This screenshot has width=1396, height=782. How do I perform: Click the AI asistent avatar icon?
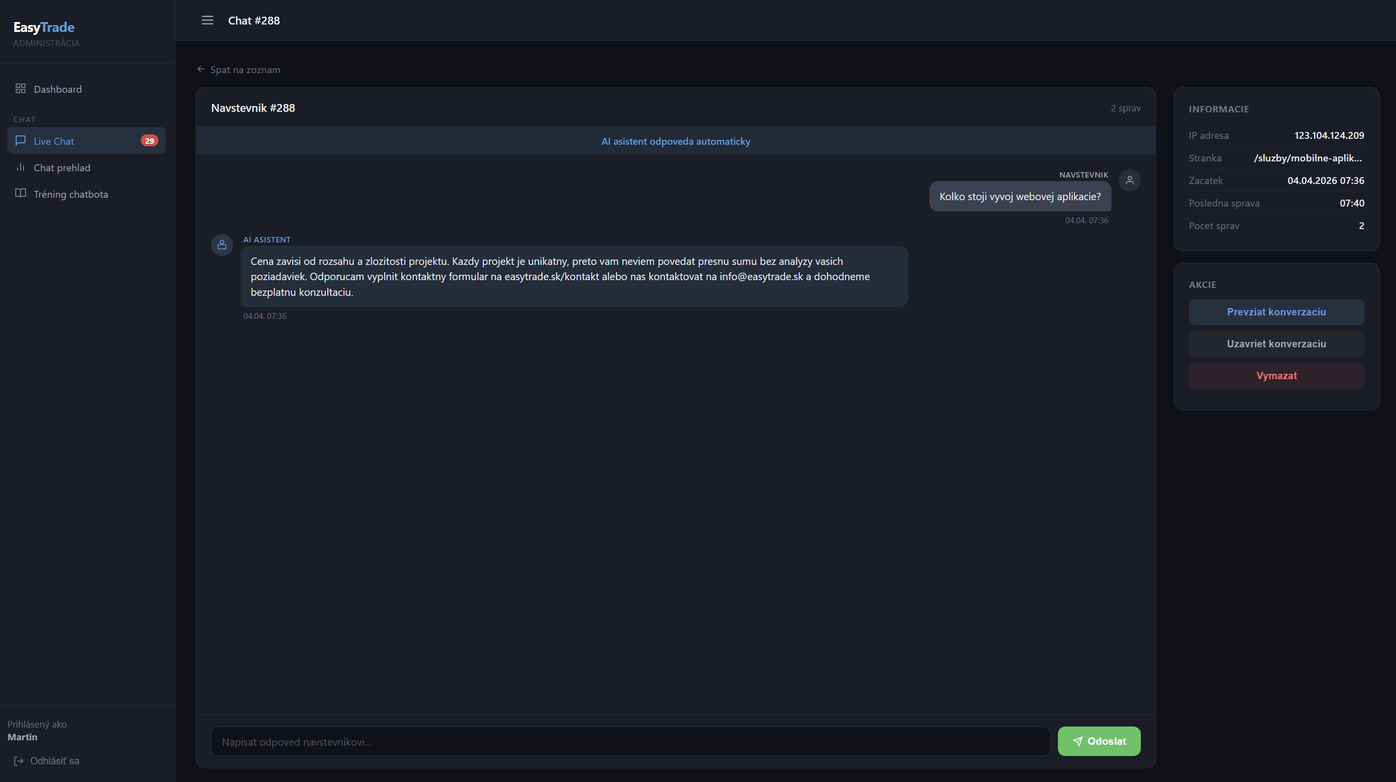(222, 245)
